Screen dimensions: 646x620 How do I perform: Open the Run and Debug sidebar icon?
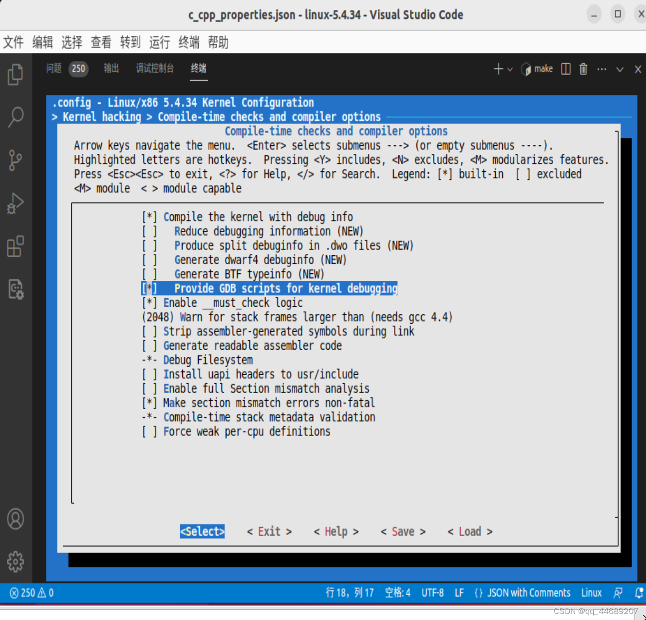click(15, 203)
